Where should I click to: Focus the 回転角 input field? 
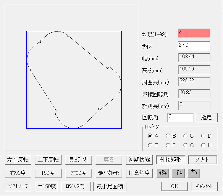point(180,118)
